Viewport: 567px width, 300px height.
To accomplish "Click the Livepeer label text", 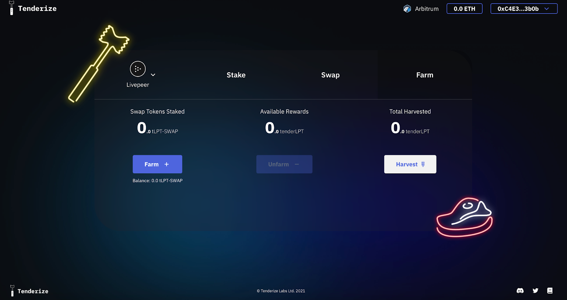I will click(138, 85).
